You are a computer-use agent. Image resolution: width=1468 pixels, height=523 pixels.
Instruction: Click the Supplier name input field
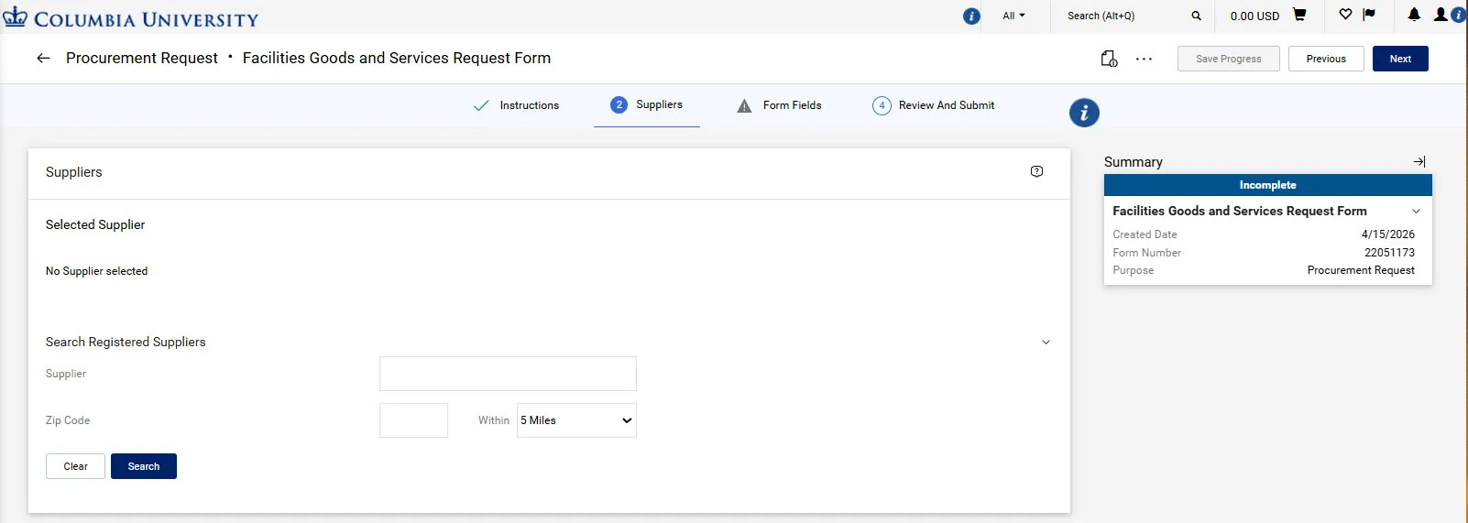coord(508,374)
